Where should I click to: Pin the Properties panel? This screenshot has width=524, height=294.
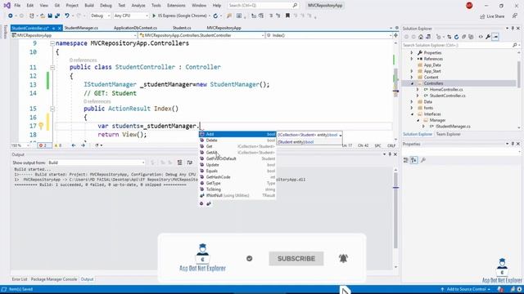point(513,144)
